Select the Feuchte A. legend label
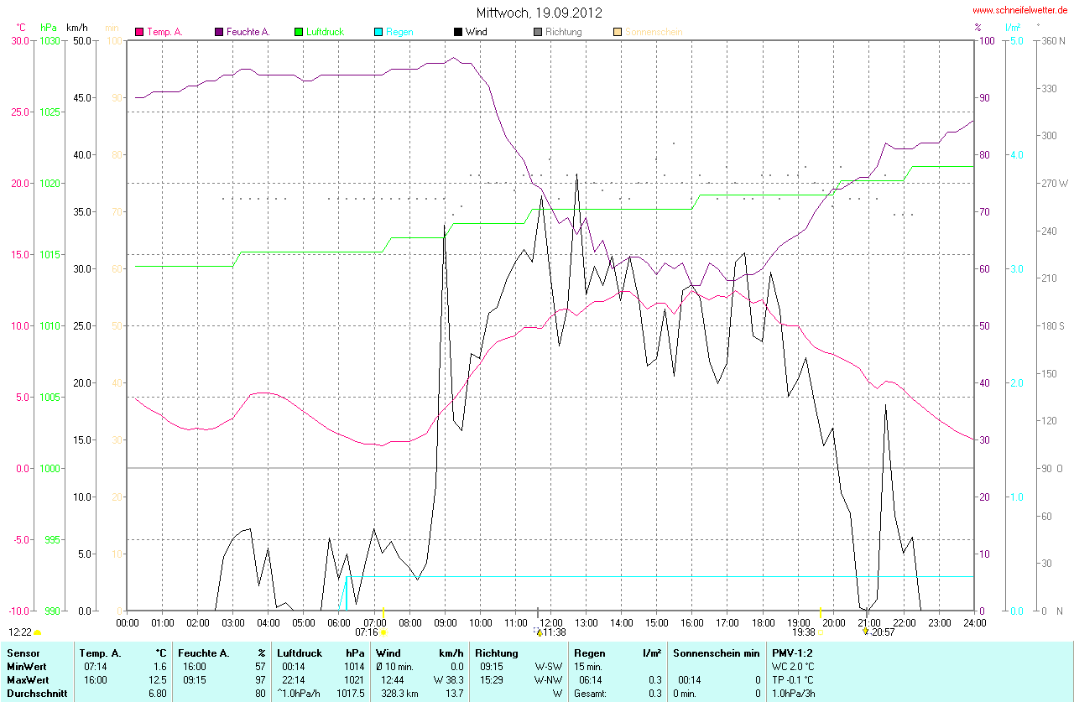The image size is (1074, 702). (x=248, y=32)
